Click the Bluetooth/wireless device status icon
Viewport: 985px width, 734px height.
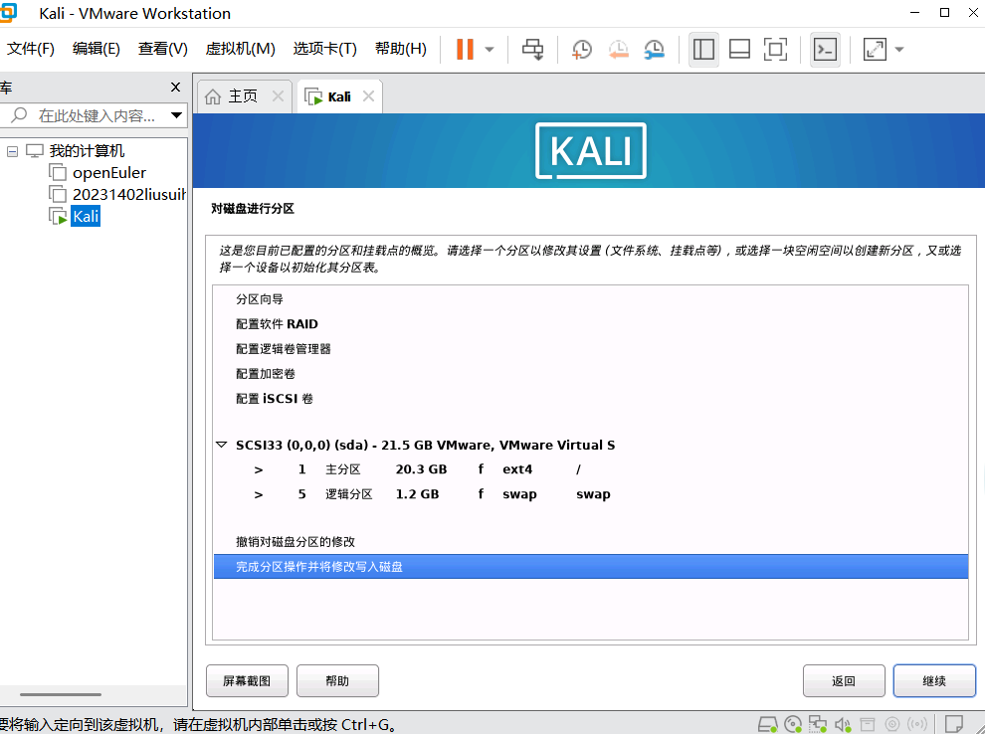point(917,725)
